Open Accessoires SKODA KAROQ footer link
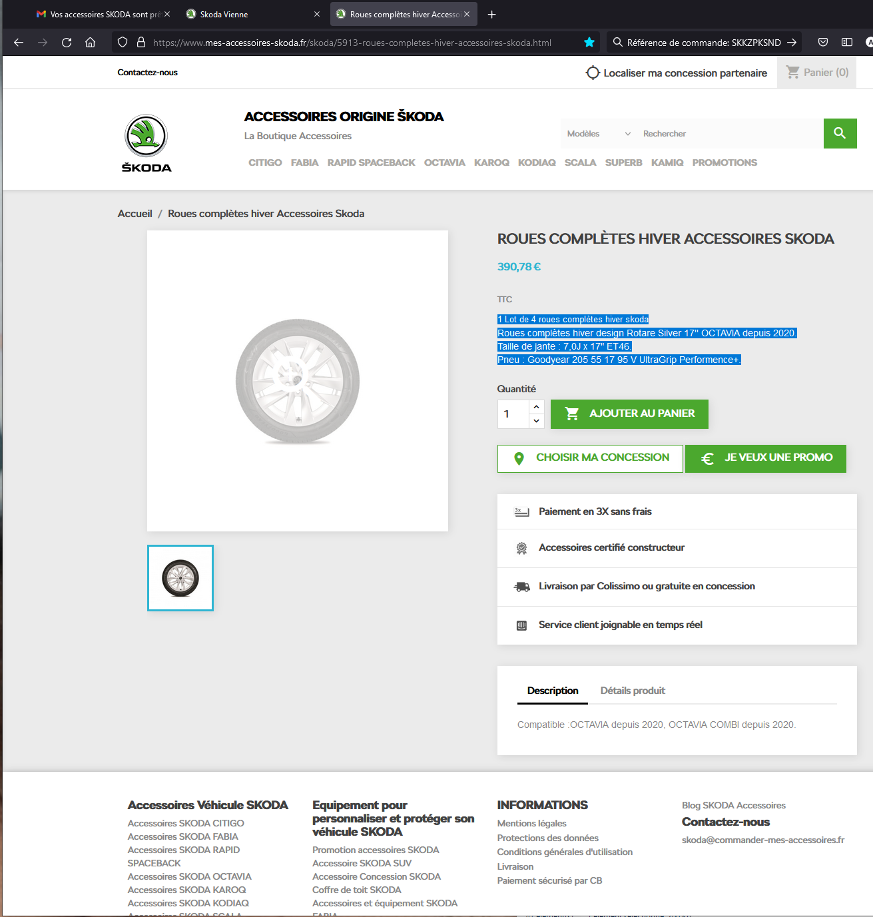This screenshot has height=917, width=873. pyautogui.click(x=187, y=890)
